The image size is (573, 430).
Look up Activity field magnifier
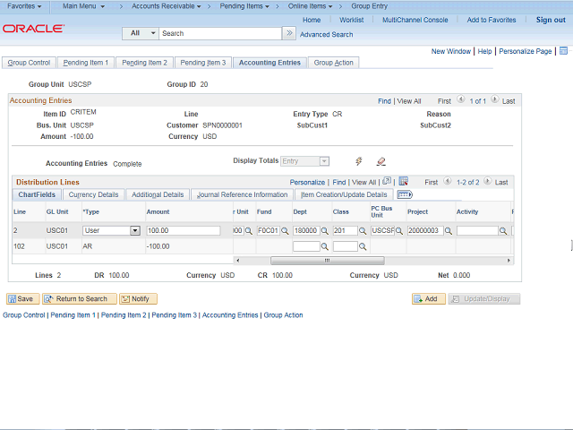coord(503,231)
